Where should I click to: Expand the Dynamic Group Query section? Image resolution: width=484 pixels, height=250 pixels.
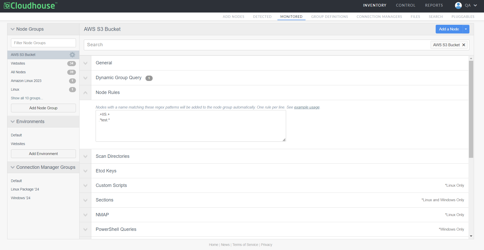coord(85,78)
